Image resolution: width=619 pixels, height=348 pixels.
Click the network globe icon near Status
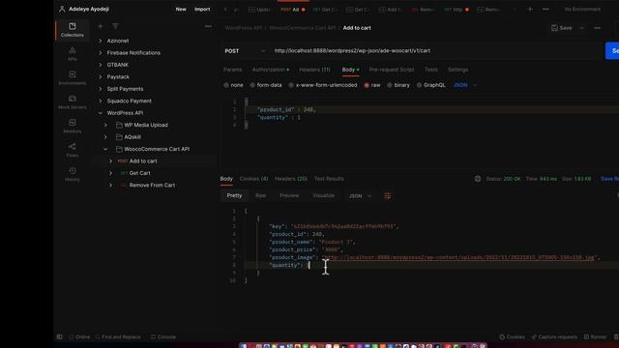tap(478, 179)
